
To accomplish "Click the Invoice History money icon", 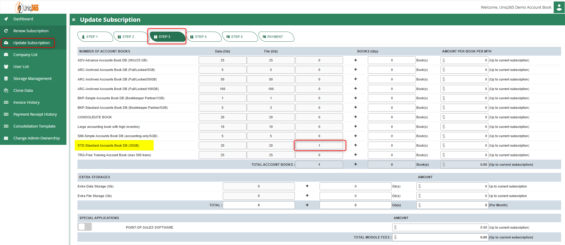I will tap(6, 102).
